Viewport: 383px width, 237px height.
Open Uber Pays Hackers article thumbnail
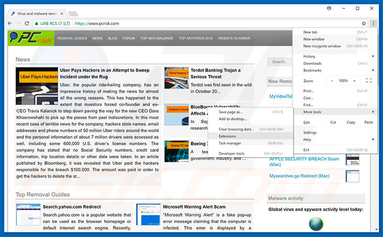click(37, 86)
